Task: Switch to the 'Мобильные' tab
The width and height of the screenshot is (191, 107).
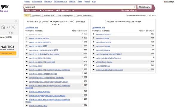Action: click(x=49, y=16)
